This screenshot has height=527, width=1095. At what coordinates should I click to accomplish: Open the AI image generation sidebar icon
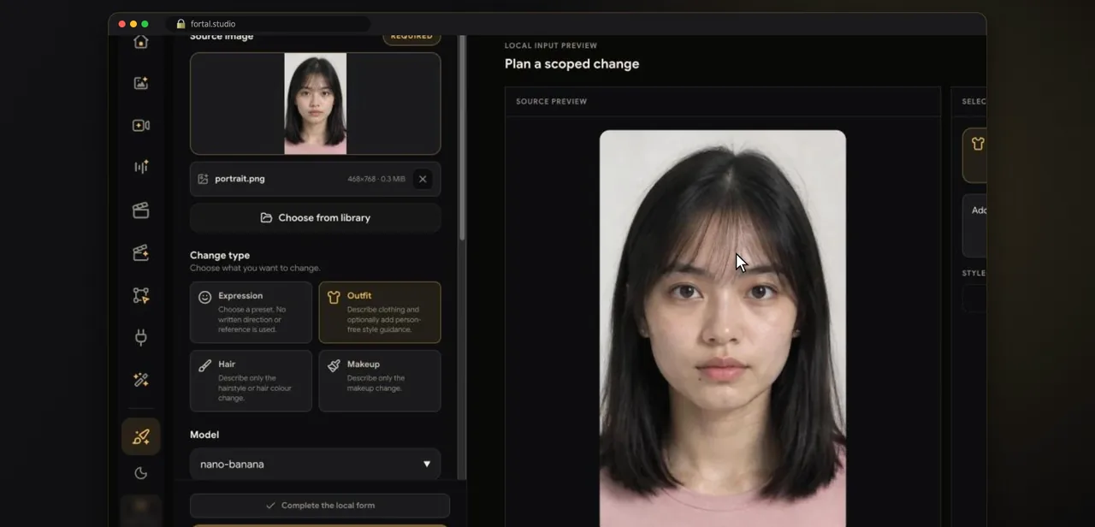pos(141,83)
